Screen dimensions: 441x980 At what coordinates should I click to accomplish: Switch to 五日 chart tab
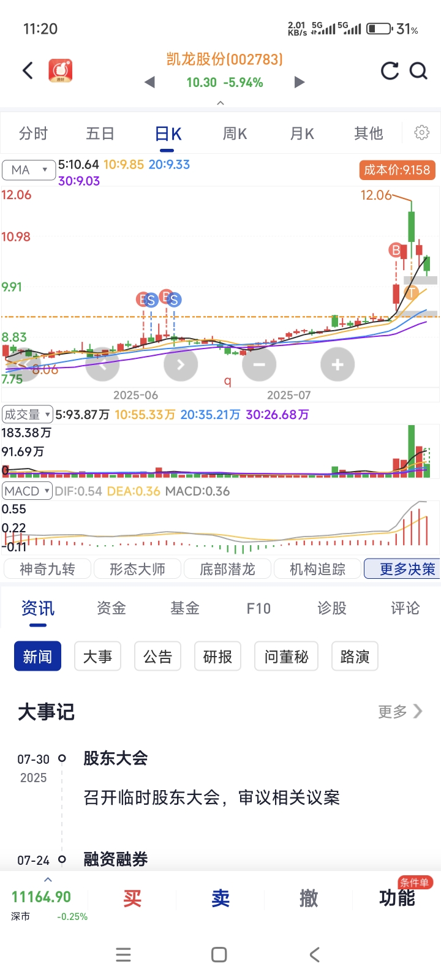[100, 134]
